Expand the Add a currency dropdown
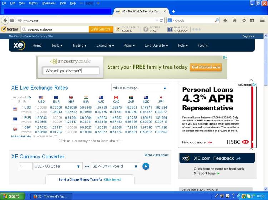 tap(140, 88)
